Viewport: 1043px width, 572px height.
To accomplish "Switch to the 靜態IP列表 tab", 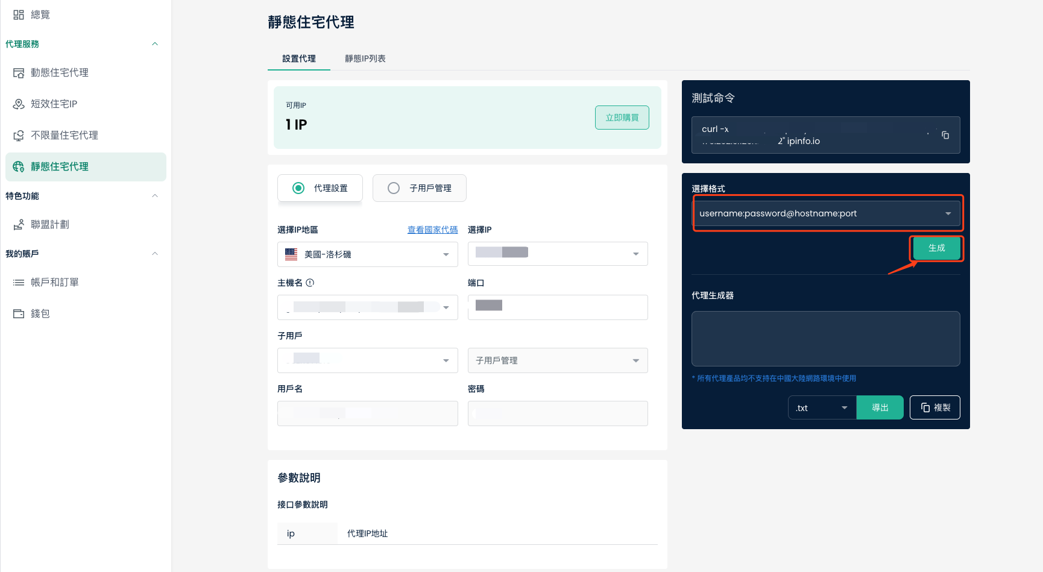I will coord(365,58).
